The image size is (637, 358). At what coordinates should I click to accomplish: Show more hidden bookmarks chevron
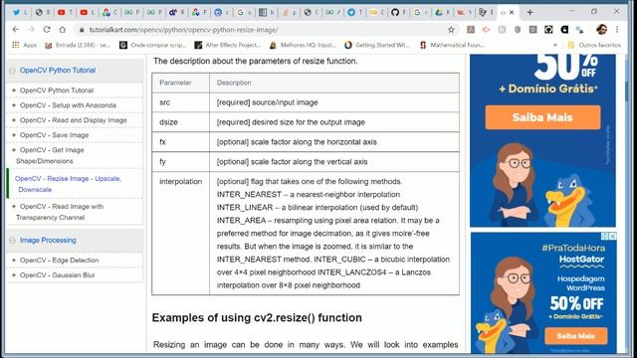point(555,45)
